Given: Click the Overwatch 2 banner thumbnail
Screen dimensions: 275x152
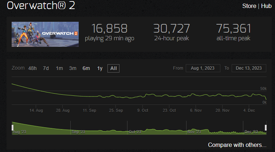Looking at the screenshot, I should [45, 34].
